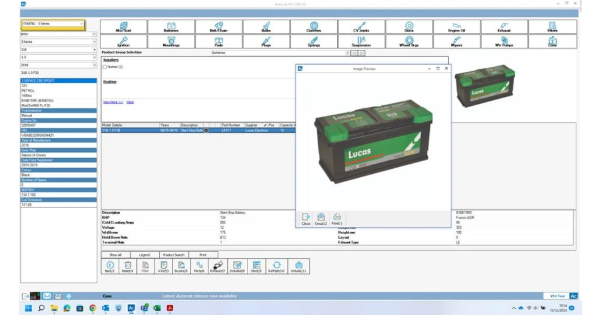Image resolution: width=601 pixels, height=315 pixels.
Task: Click Print/3 in Image Preview window
Action: click(336, 219)
